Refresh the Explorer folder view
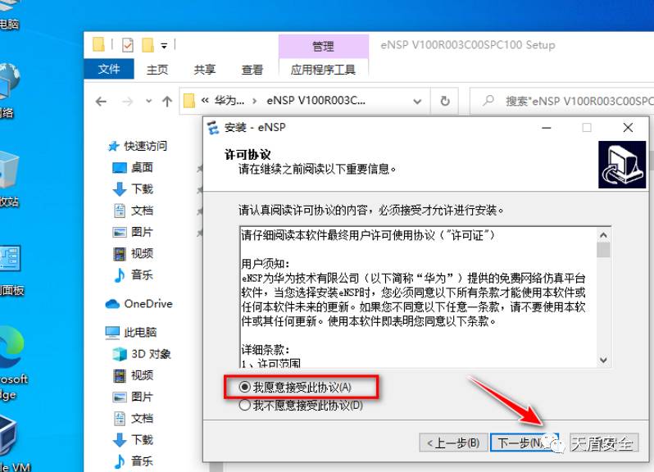654x472 pixels. point(445,101)
